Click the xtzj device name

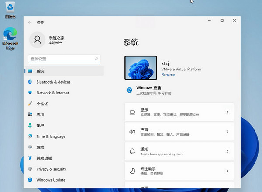coord(165,63)
